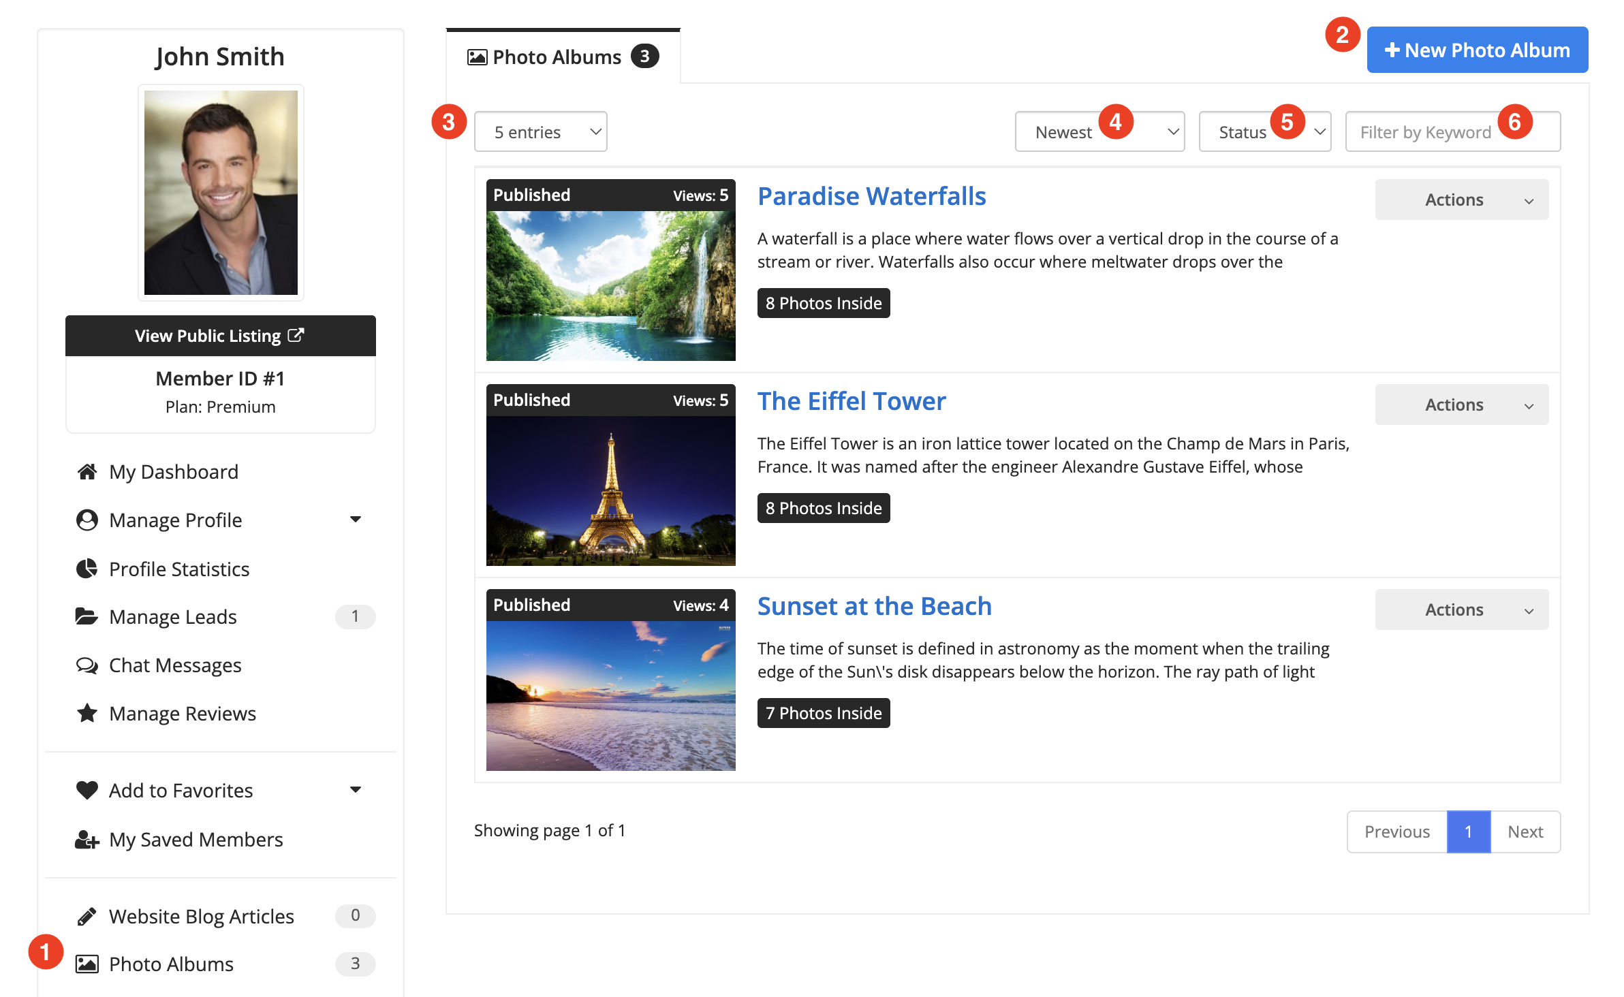Open Actions dropdown for Paradise Waterfalls
Image resolution: width=1624 pixels, height=997 pixels.
[x=1461, y=200]
